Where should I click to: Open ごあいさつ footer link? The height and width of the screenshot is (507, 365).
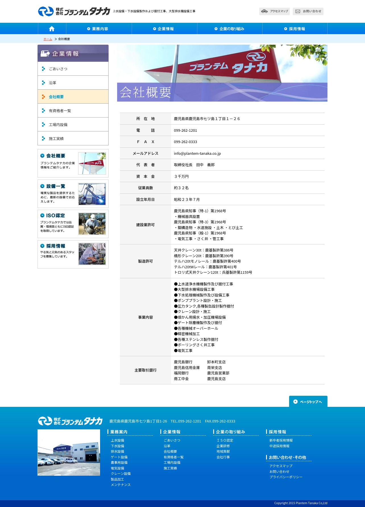coord(172,440)
